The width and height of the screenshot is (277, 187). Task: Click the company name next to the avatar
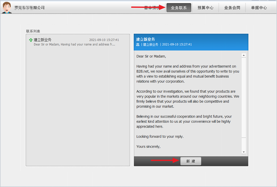[x=29, y=8]
